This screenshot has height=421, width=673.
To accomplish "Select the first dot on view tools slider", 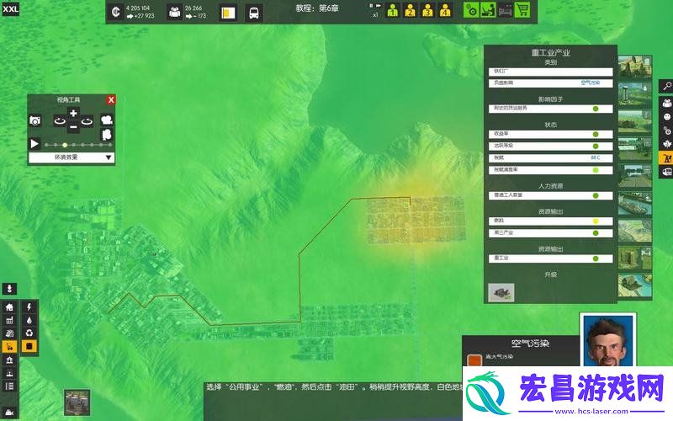I will 46,145.
